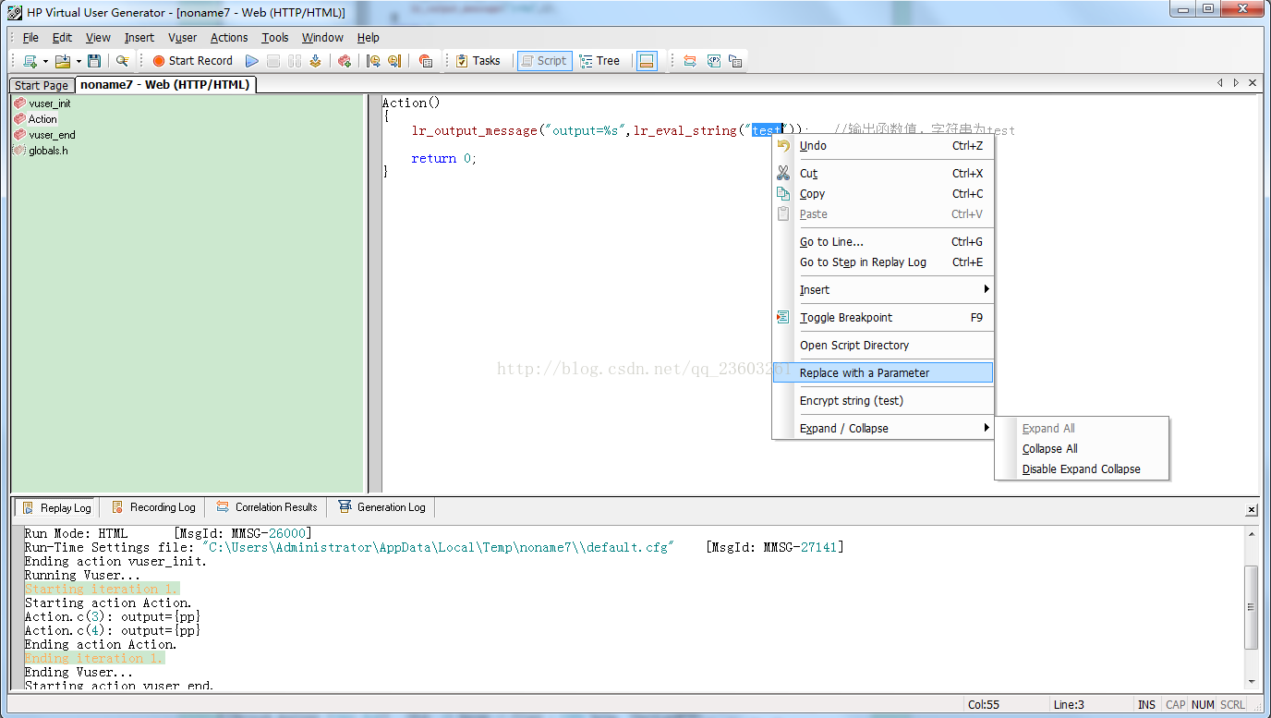
Task: Click the New Script toolbar icon
Action: [30, 61]
